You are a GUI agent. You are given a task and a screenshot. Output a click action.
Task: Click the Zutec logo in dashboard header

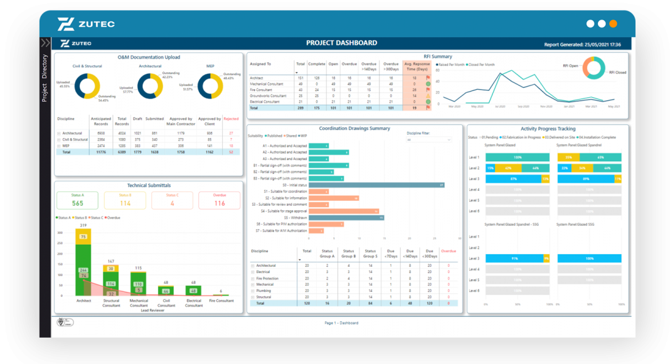click(x=76, y=43)
